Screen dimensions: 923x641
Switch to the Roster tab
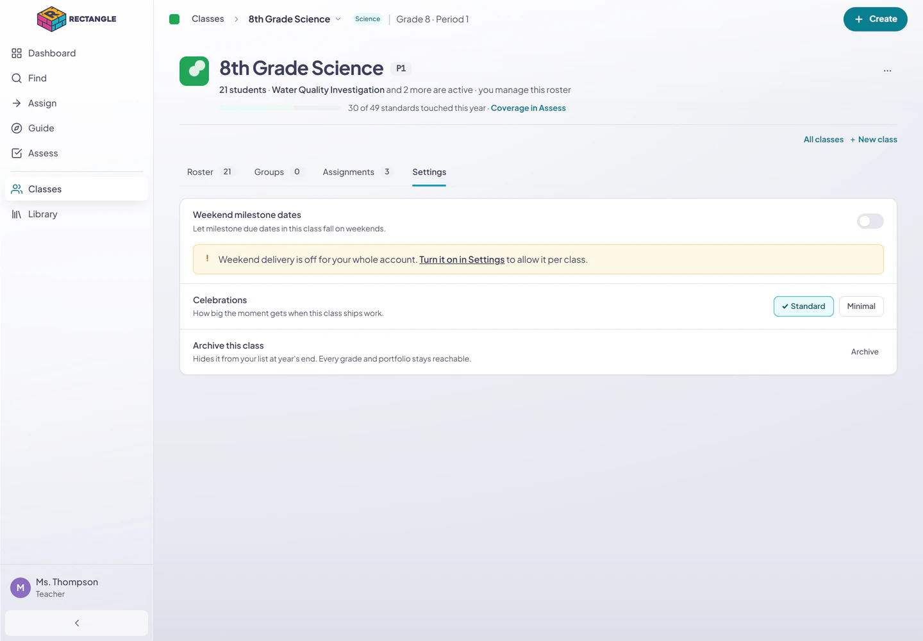click(210, 172)
